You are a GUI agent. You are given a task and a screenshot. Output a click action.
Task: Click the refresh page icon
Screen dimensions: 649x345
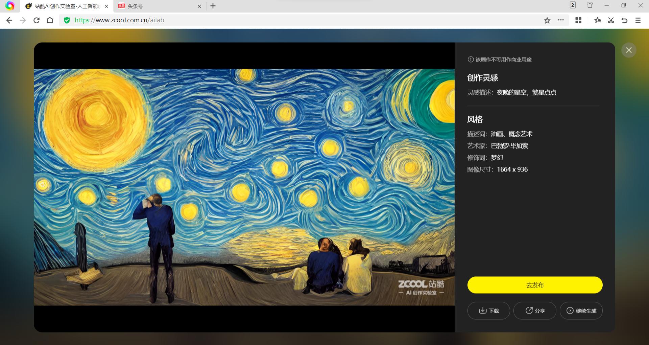[37, 20]
